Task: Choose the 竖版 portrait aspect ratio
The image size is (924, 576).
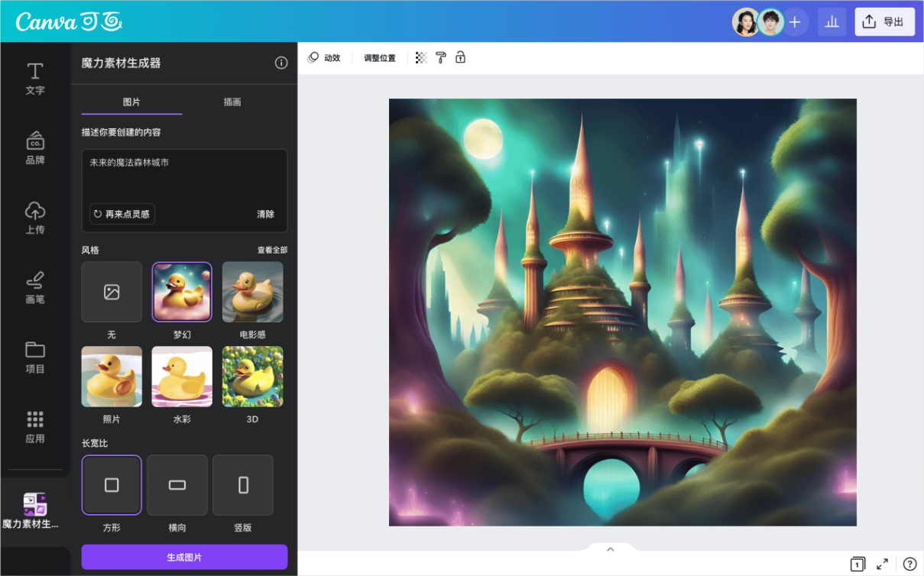Action: pyautogui.click(x=243, y=485)
